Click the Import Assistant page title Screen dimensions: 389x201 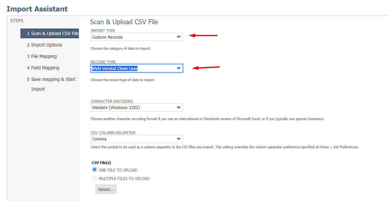pyautogui.click(x=37, y=9)
